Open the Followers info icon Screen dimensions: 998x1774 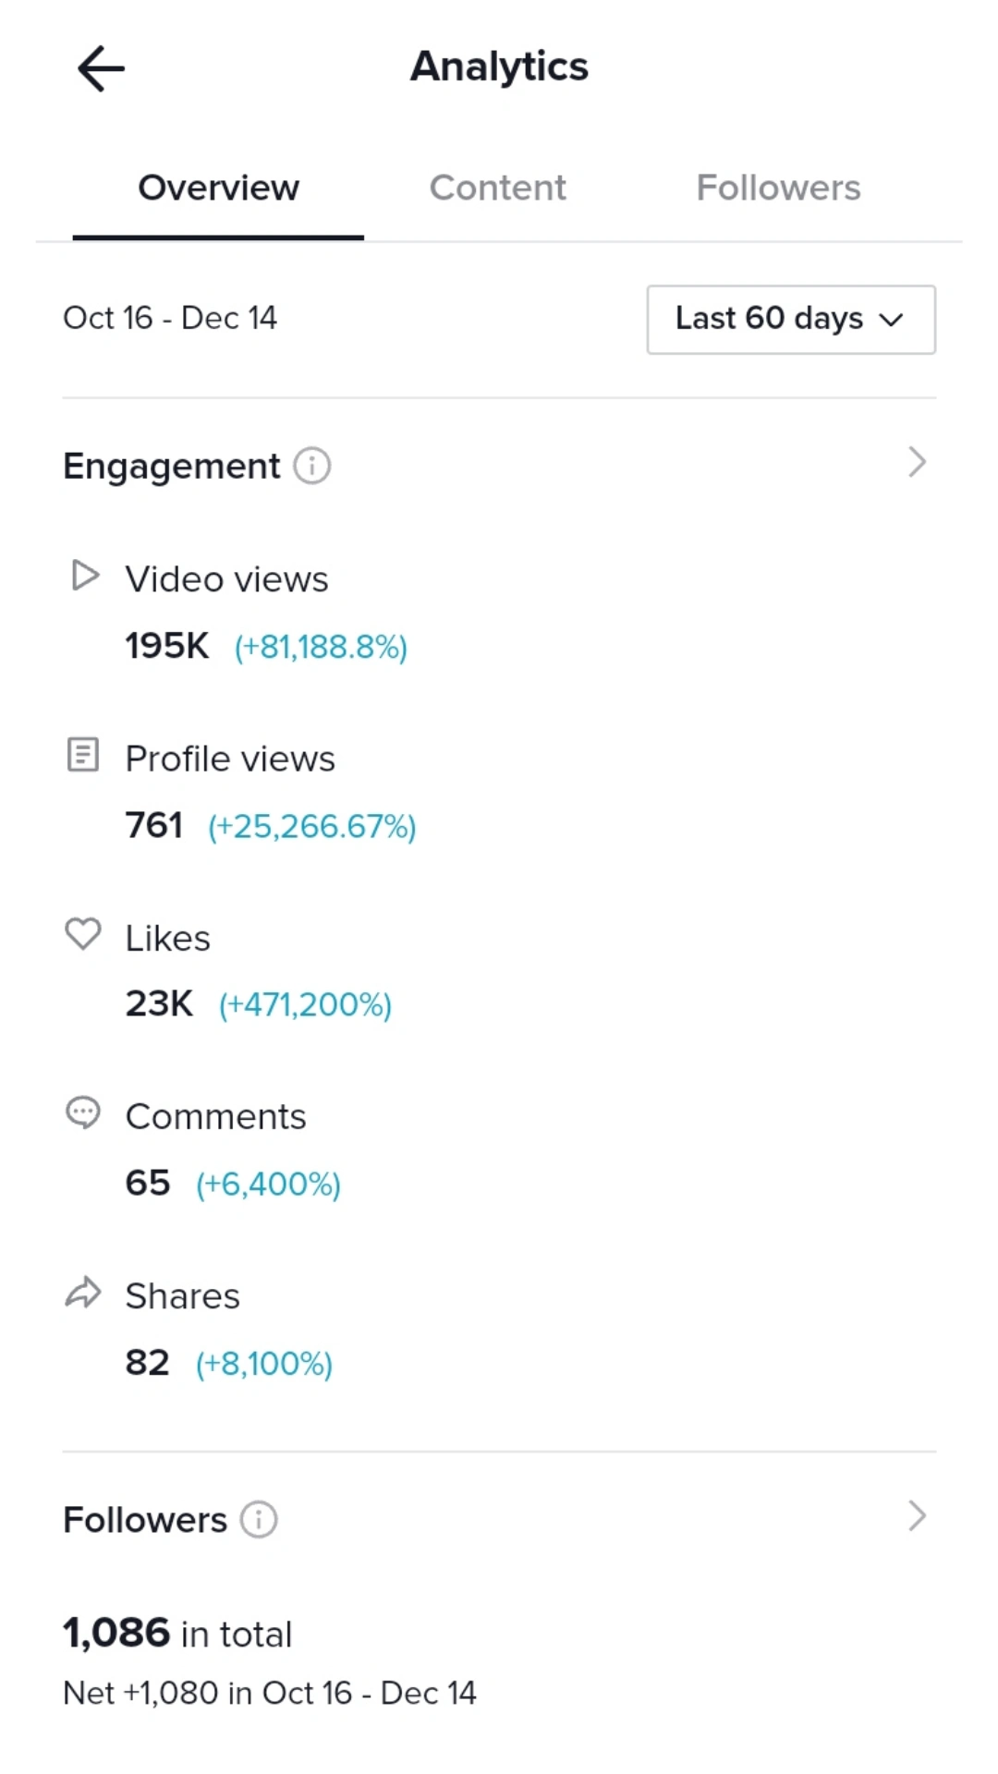click(x=259, y=1519)
